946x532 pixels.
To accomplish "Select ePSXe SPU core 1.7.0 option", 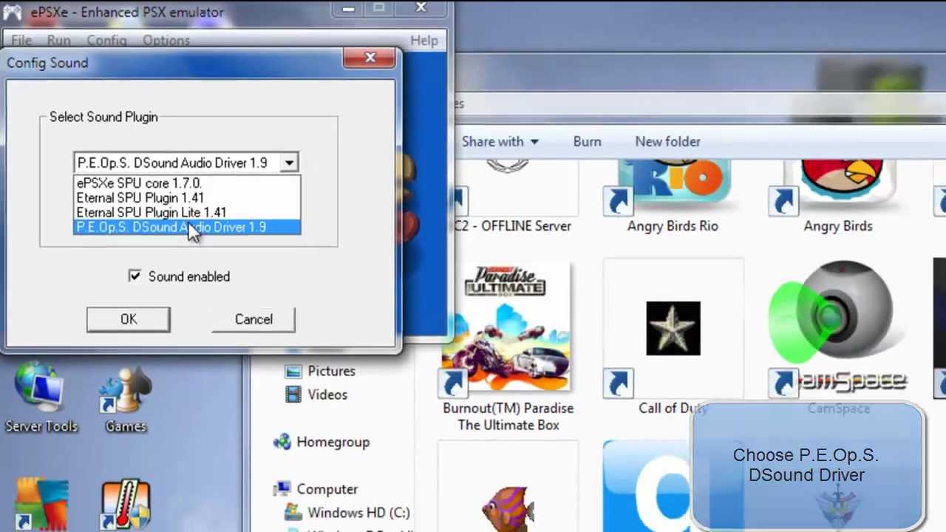I will [x=187, y=183].
